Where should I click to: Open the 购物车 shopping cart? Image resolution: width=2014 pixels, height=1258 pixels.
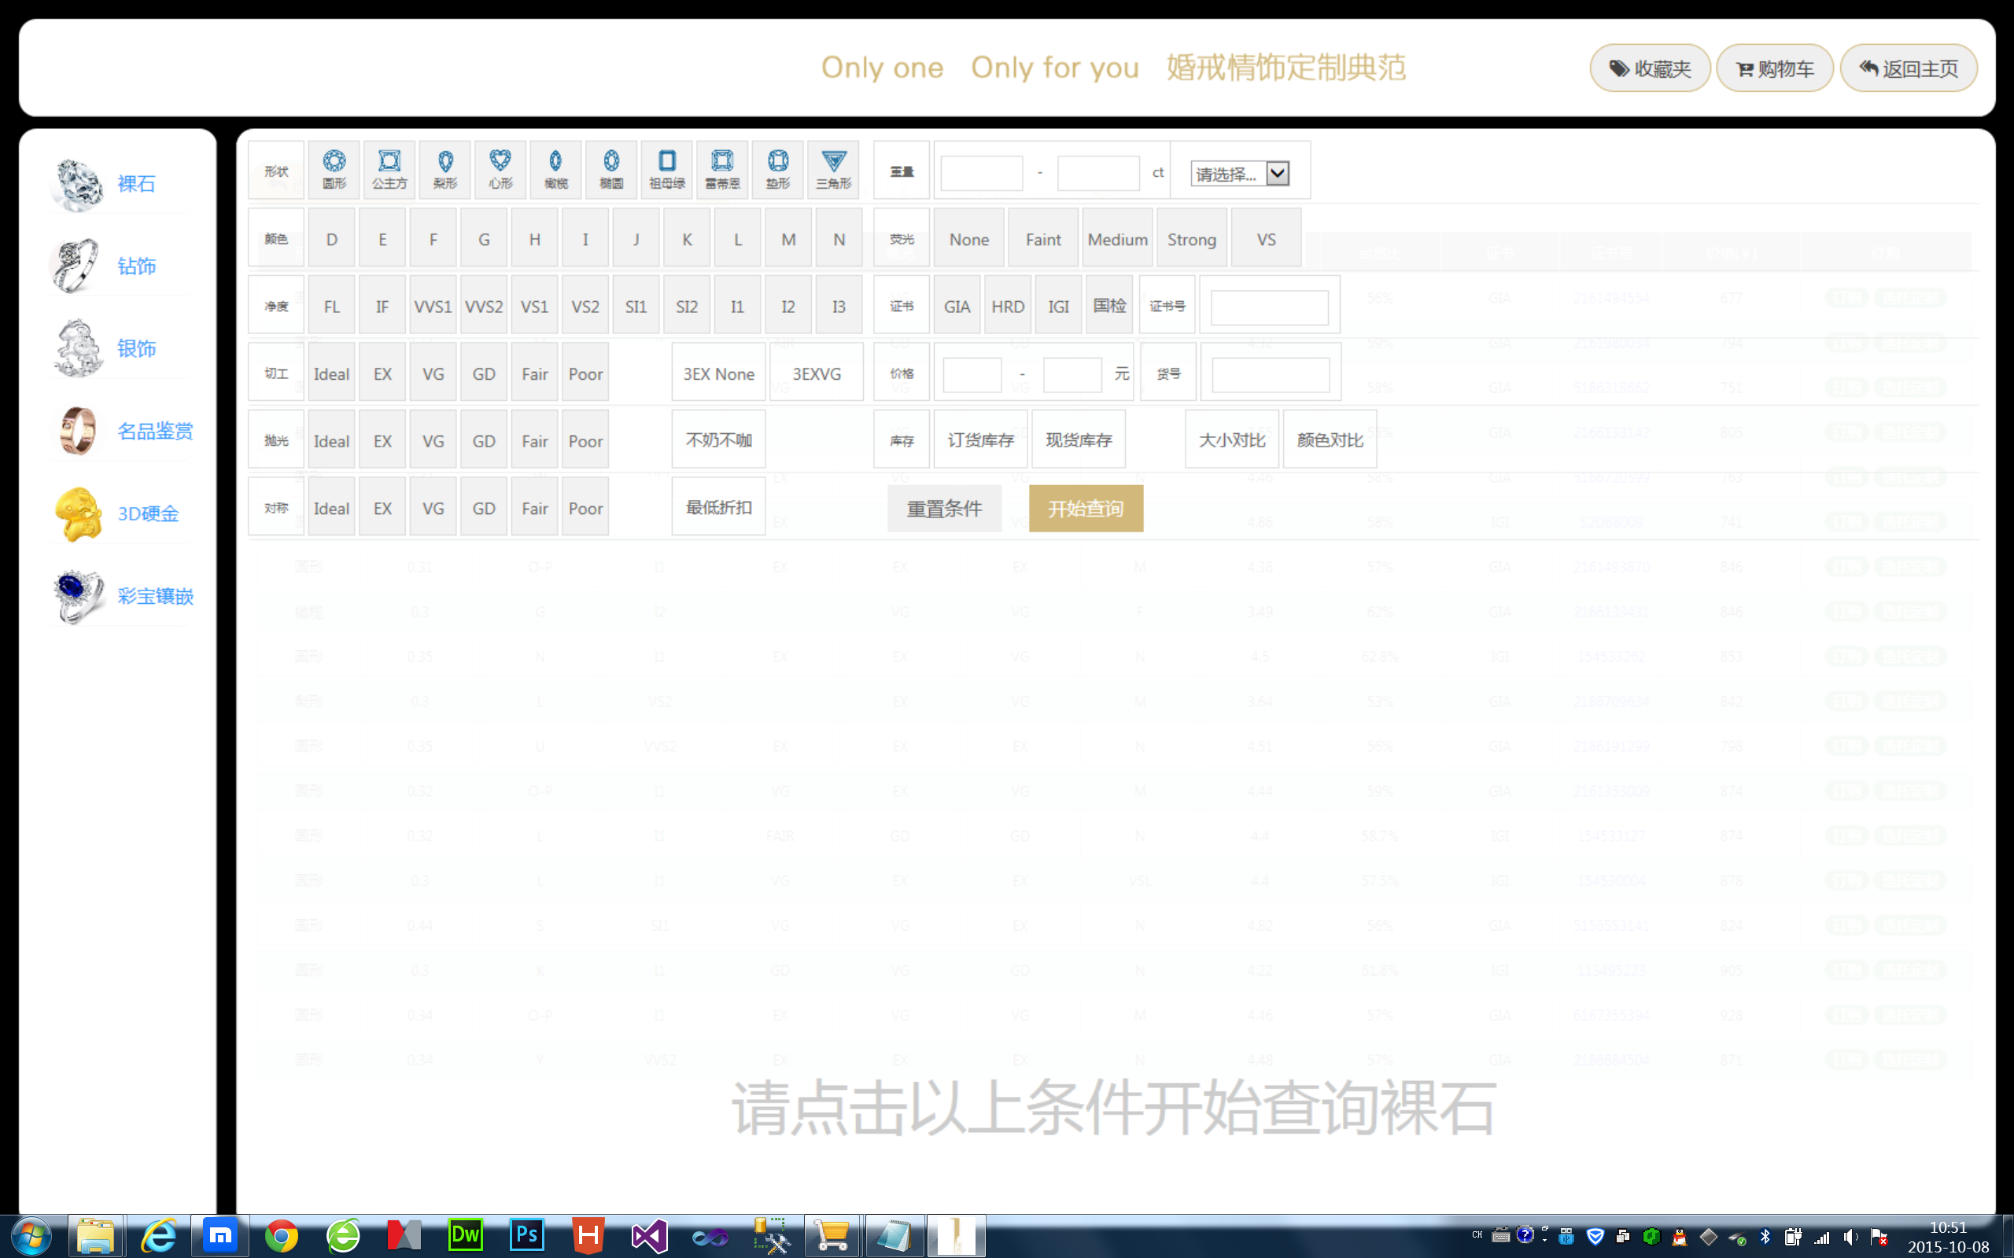coord(1774,68)
